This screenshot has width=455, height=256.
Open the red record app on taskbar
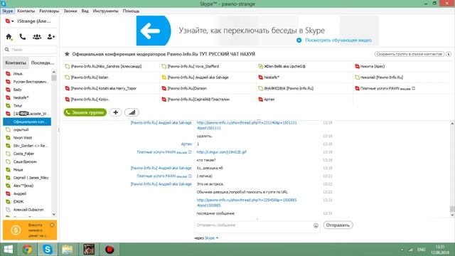click(x=109, y=250)
